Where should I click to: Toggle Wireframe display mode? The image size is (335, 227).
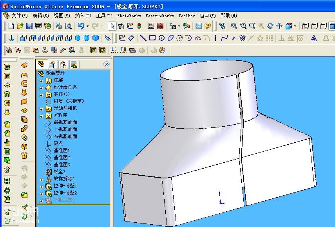305,26
